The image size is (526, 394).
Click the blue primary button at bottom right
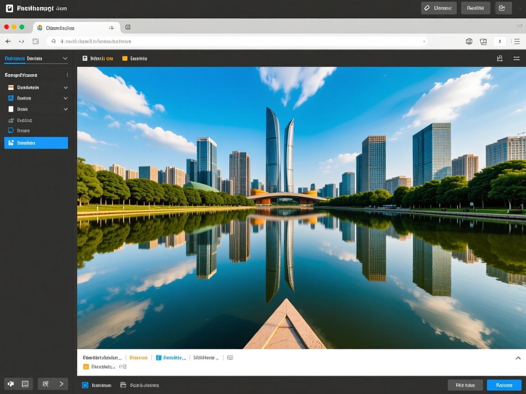(504, 385)
